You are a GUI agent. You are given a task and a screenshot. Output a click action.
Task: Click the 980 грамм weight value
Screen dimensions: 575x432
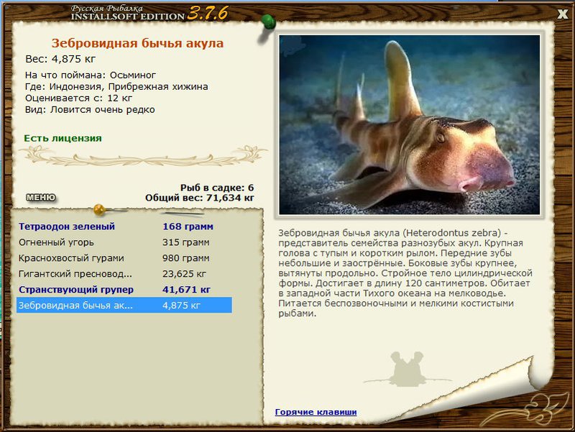186,258
